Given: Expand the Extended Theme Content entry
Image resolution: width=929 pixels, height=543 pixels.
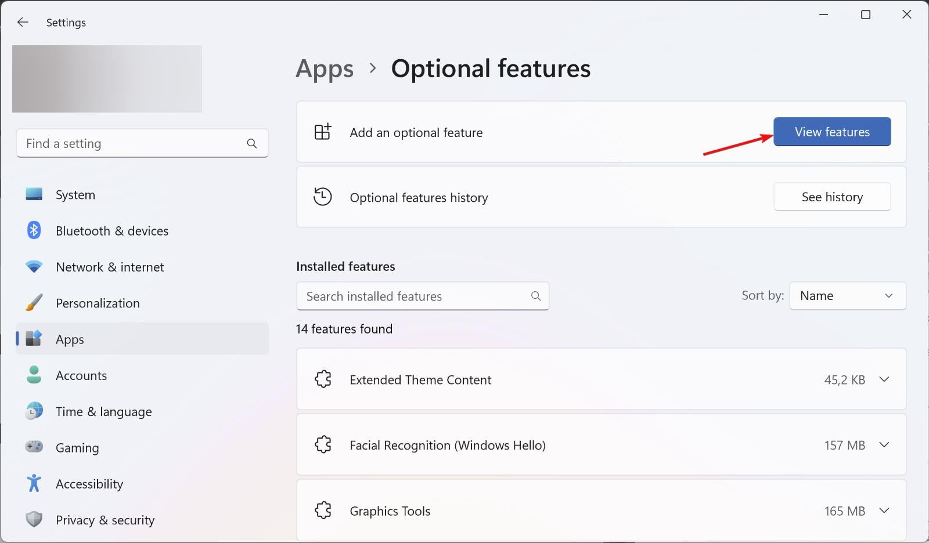Looking at the screenshot, I should click(x=884, y=379).
